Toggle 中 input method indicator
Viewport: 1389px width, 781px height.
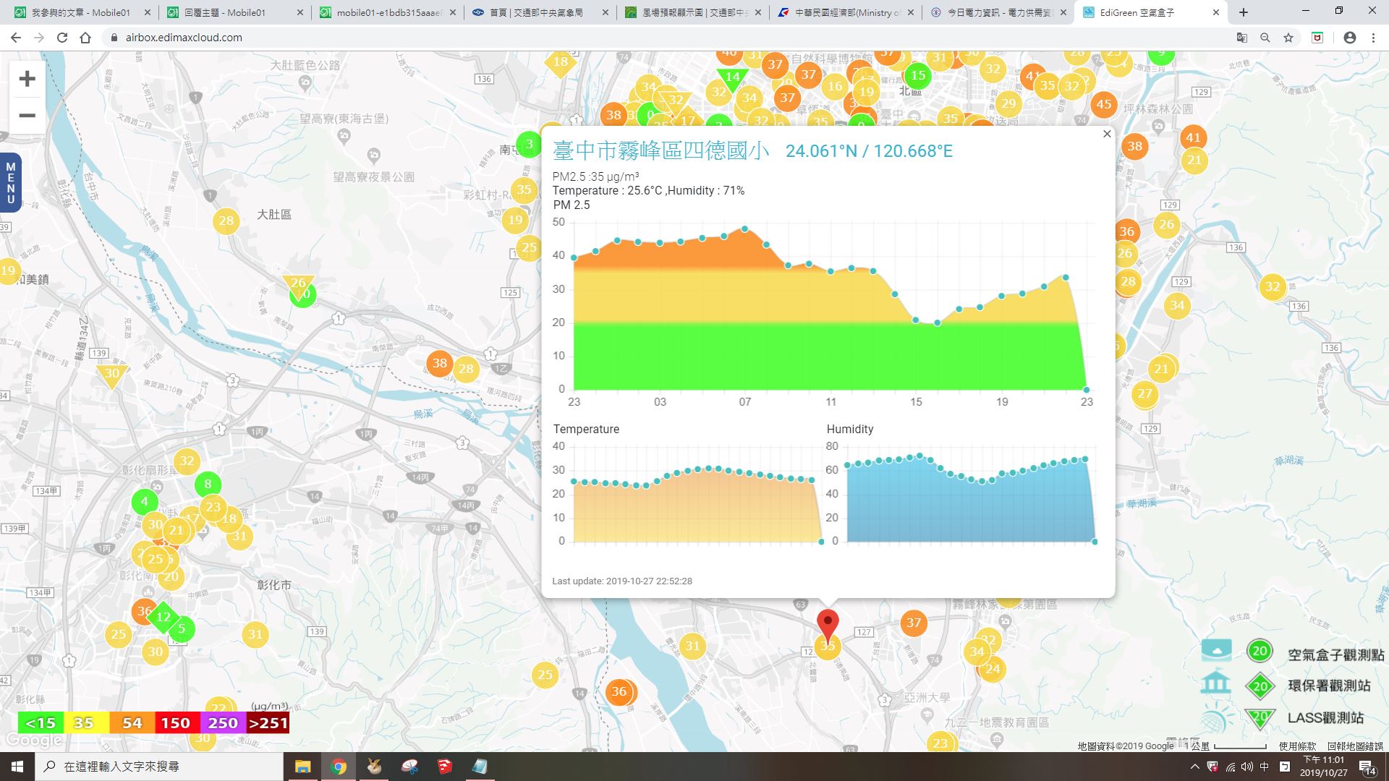pyautogui.click(x=1264, y=767)
